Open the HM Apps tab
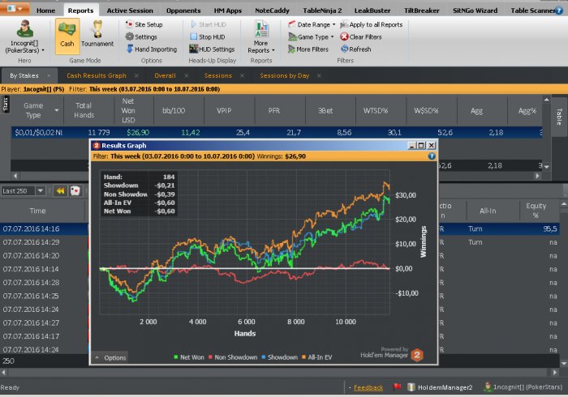 pos(227,11)
